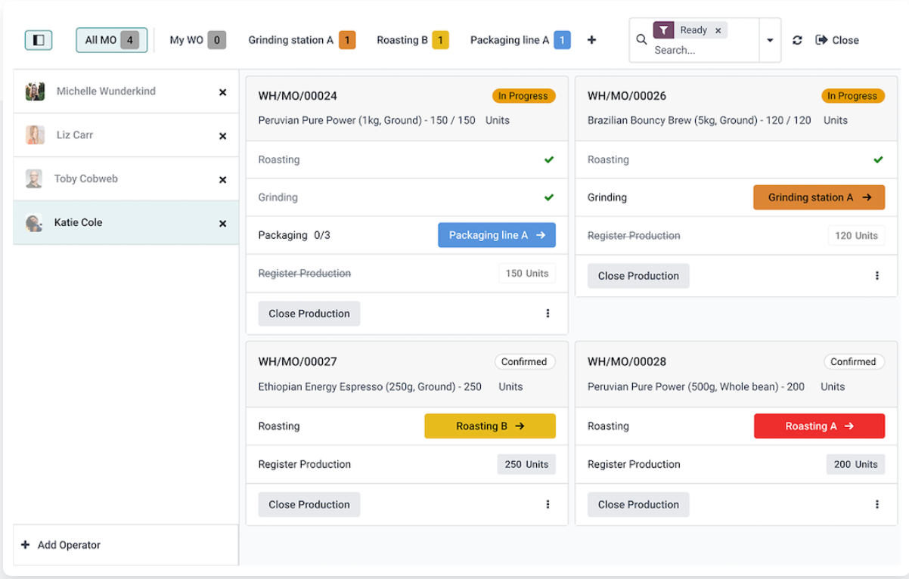Image resolution: width=909 pixels, height=579 pixels.
Task: Open the kebab menu on WH/MO/00024 card
Action: pos(548,313)
